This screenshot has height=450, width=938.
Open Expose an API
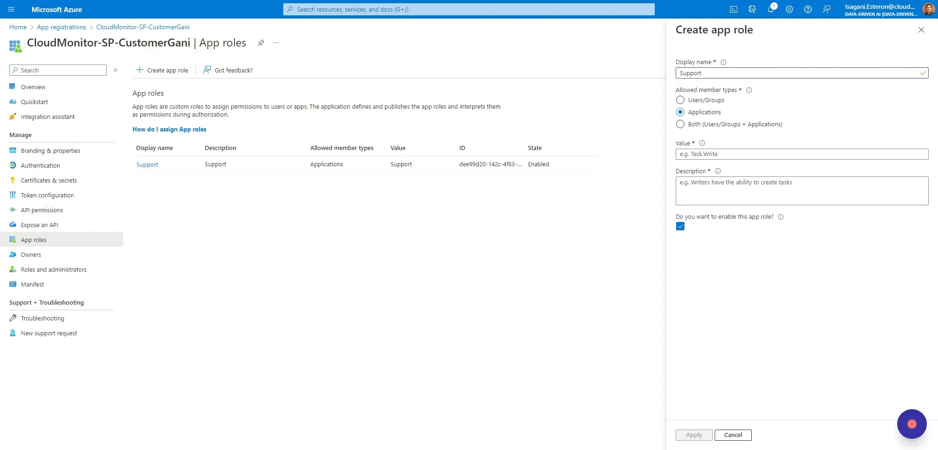pyautogui.click(x=39, y=225)
